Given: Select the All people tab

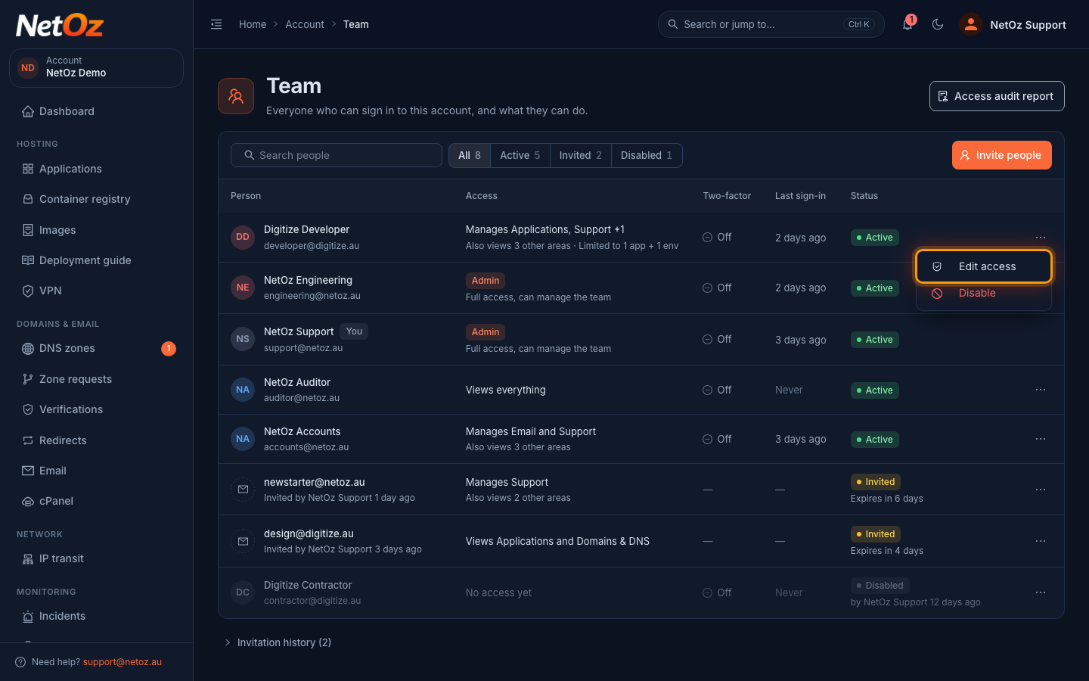Looking at the screenshot, I should pyautogui.click(x=470, y=155).
